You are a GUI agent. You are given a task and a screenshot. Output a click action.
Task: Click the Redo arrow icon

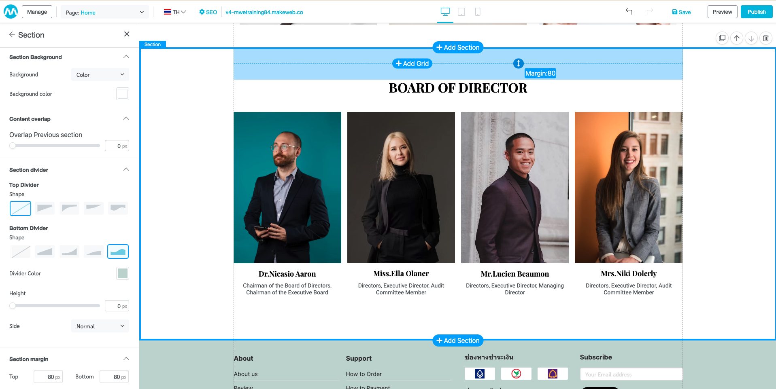click(x=650, y=12)
